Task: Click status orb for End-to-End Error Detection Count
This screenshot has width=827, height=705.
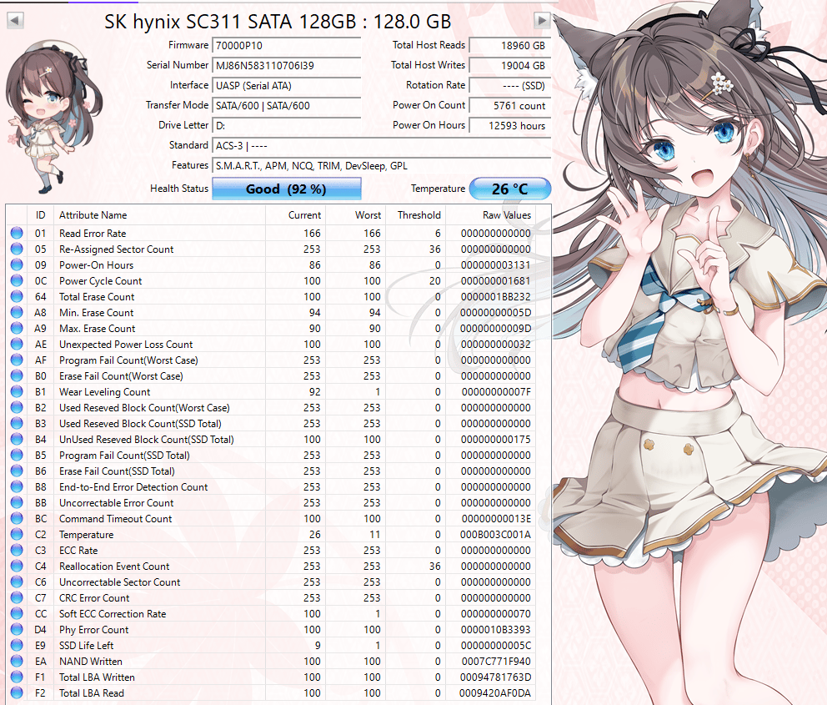Action: [17, 486]
